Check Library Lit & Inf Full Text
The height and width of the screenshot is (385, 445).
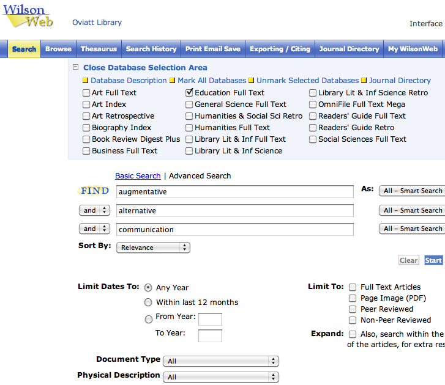(189, 139)
